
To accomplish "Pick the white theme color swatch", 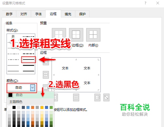I will (10, 107).
